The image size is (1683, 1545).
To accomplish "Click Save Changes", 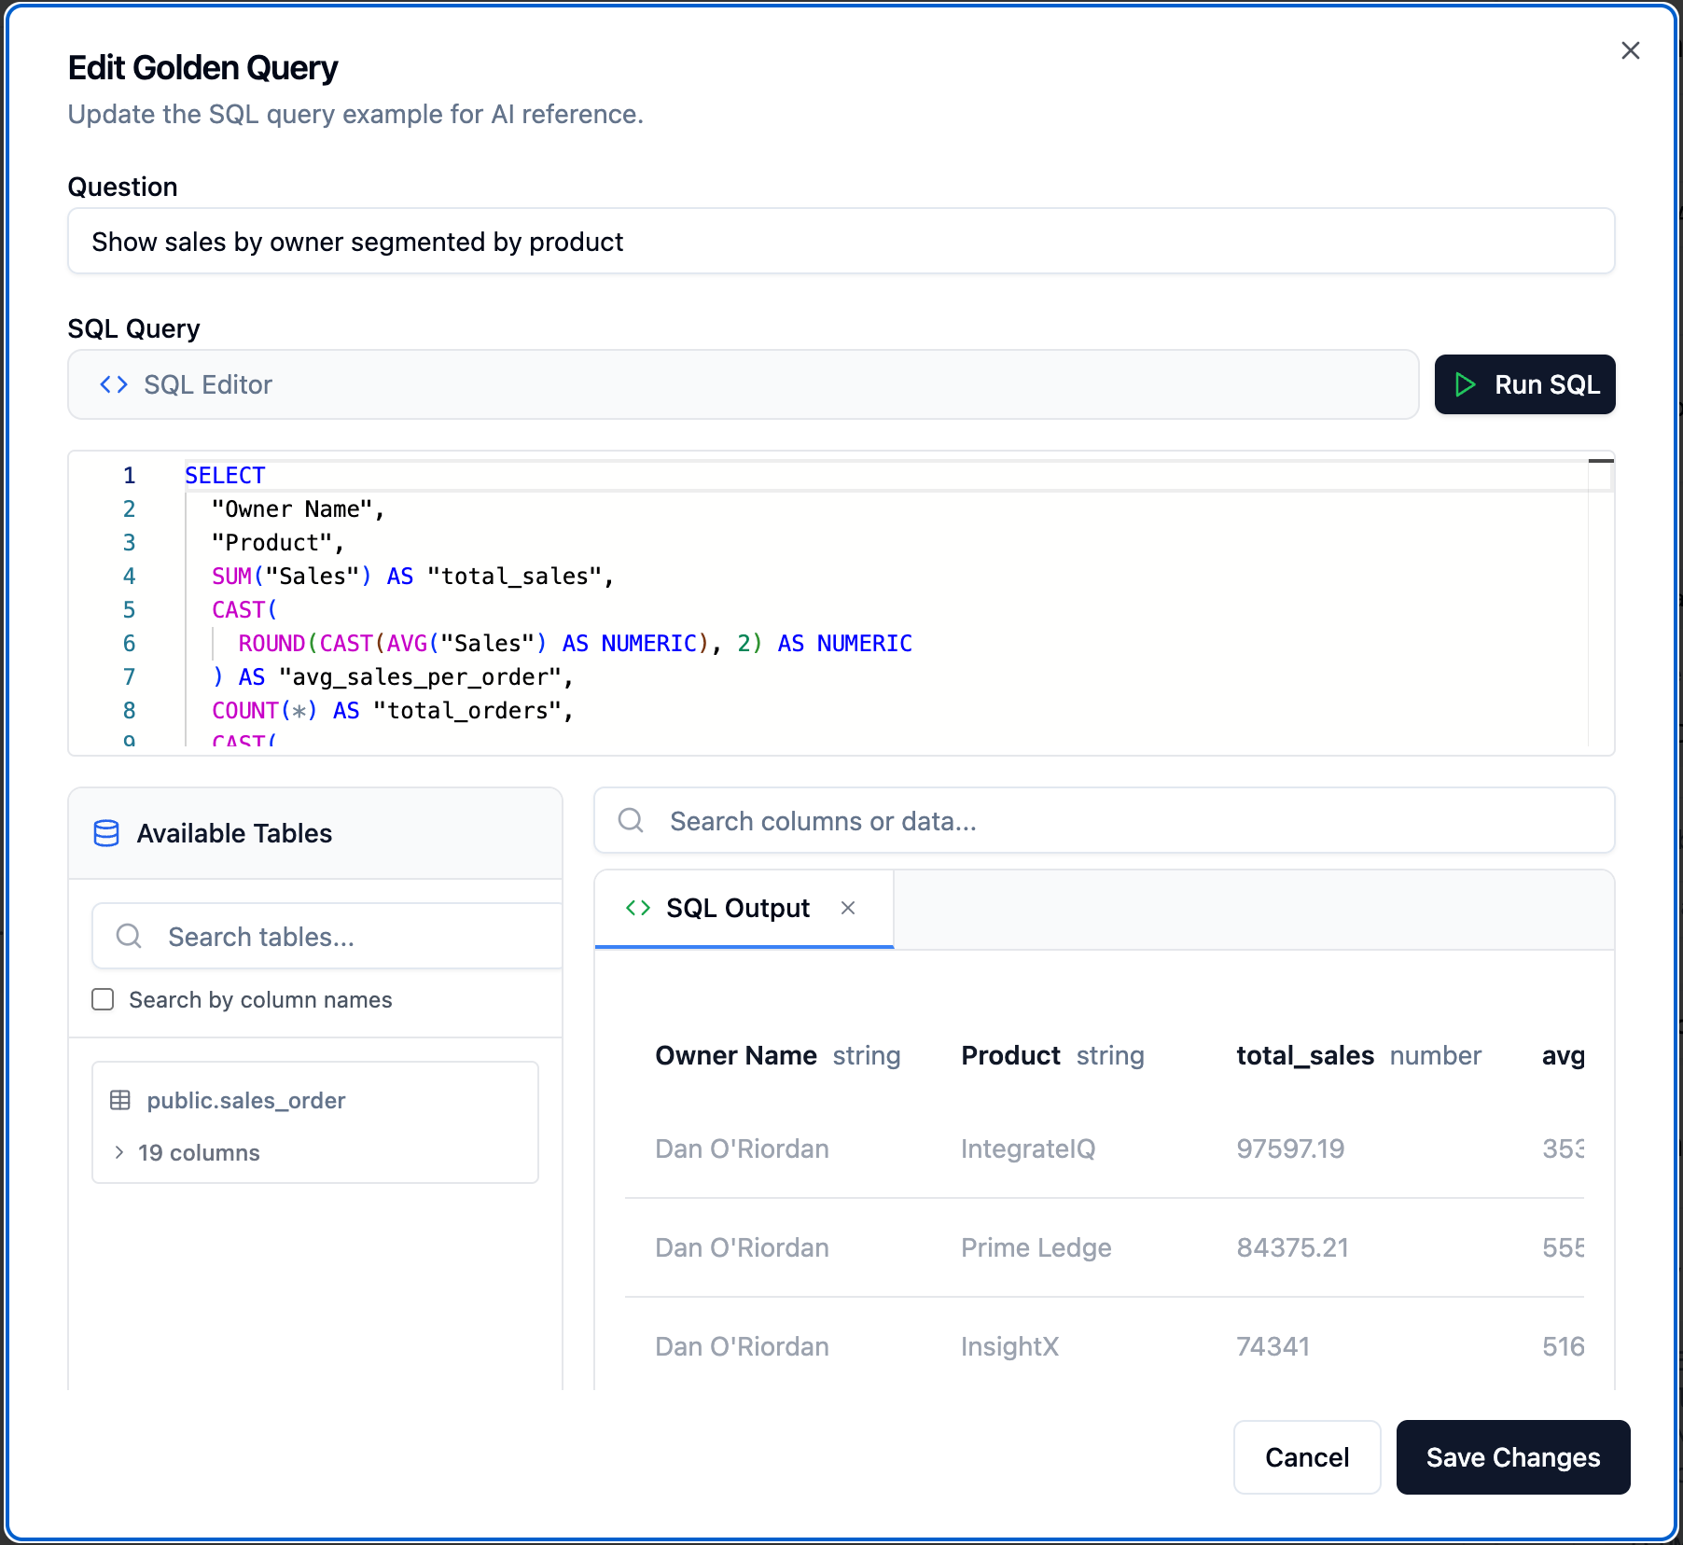I will 1512,1457.
